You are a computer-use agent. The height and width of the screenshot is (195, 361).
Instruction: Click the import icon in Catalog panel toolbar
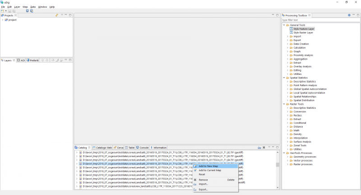click(259, 148)
